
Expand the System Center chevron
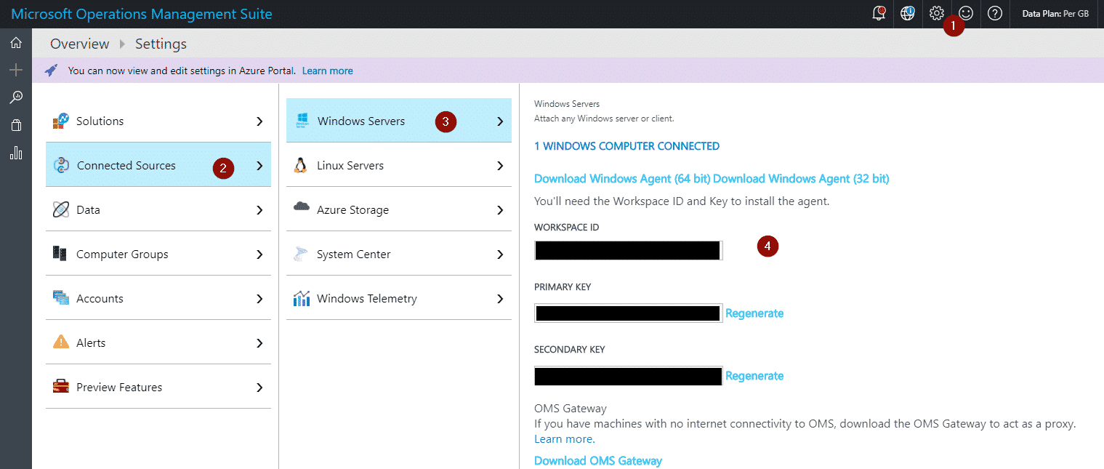tap(500, 254)
